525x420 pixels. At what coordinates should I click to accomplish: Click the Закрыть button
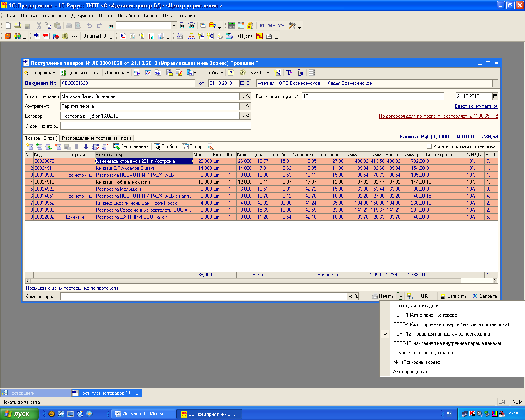pos(485,296)
